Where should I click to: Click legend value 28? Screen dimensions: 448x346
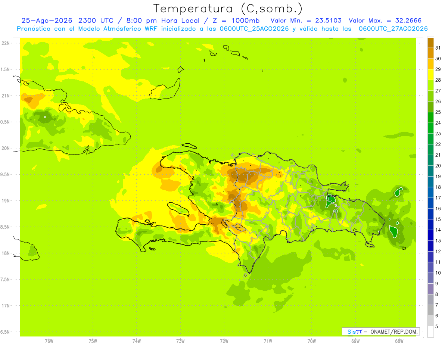[x=438, y=80]
